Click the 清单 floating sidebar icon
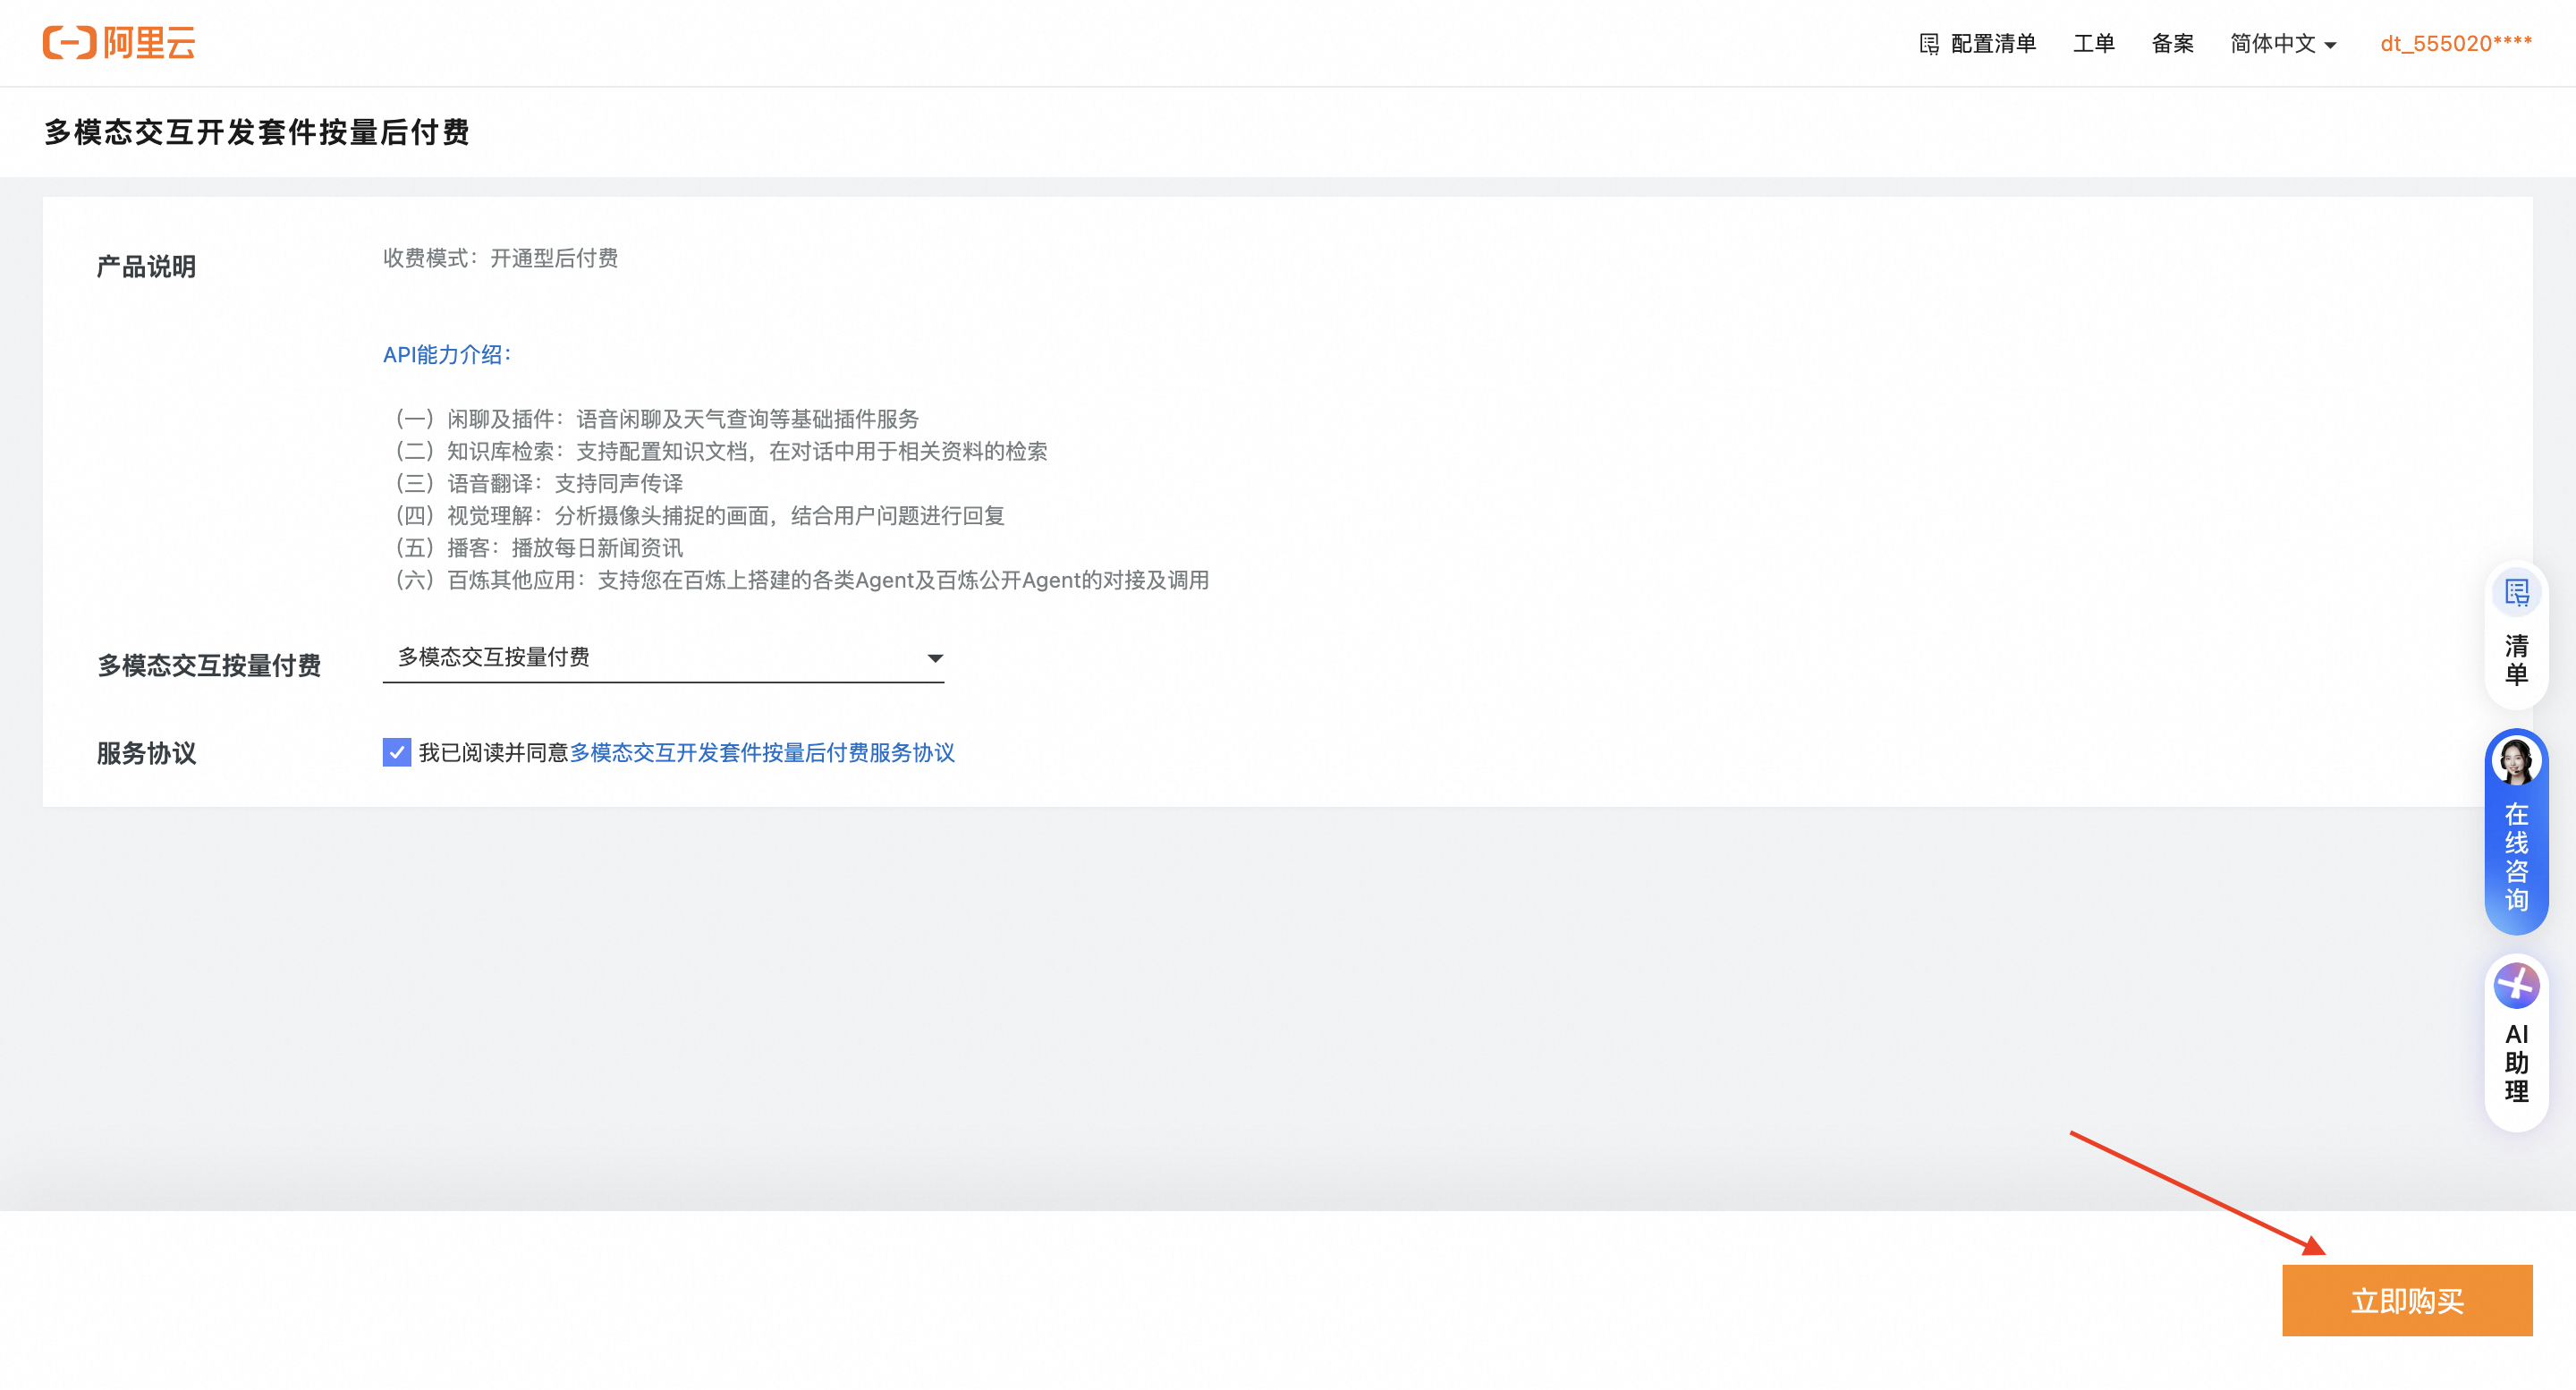This screenshot has height=1390, width=2576. [2516, 593]
